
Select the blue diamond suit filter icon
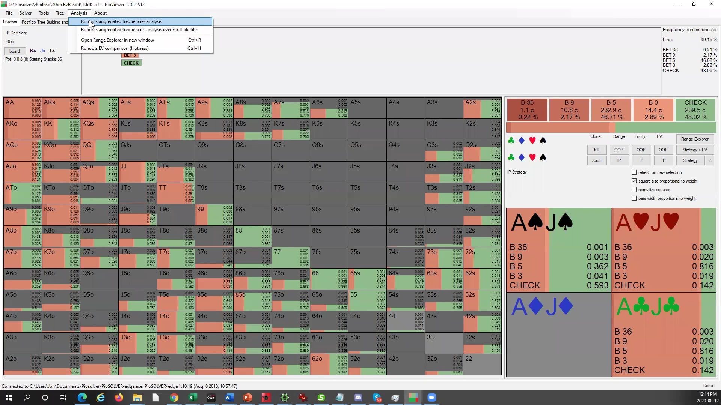pyautogui.click(x=522, y=141)
